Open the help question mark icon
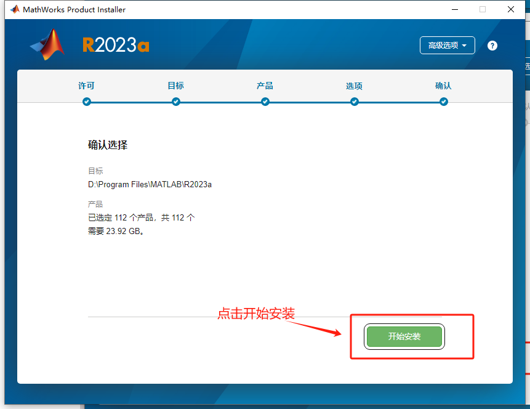Viewport: 530px width, 409px height. coord(492,46)
